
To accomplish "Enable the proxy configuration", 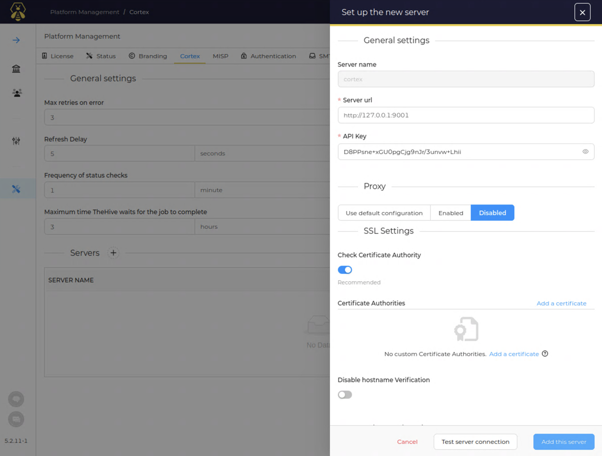I will coord(450,213).
